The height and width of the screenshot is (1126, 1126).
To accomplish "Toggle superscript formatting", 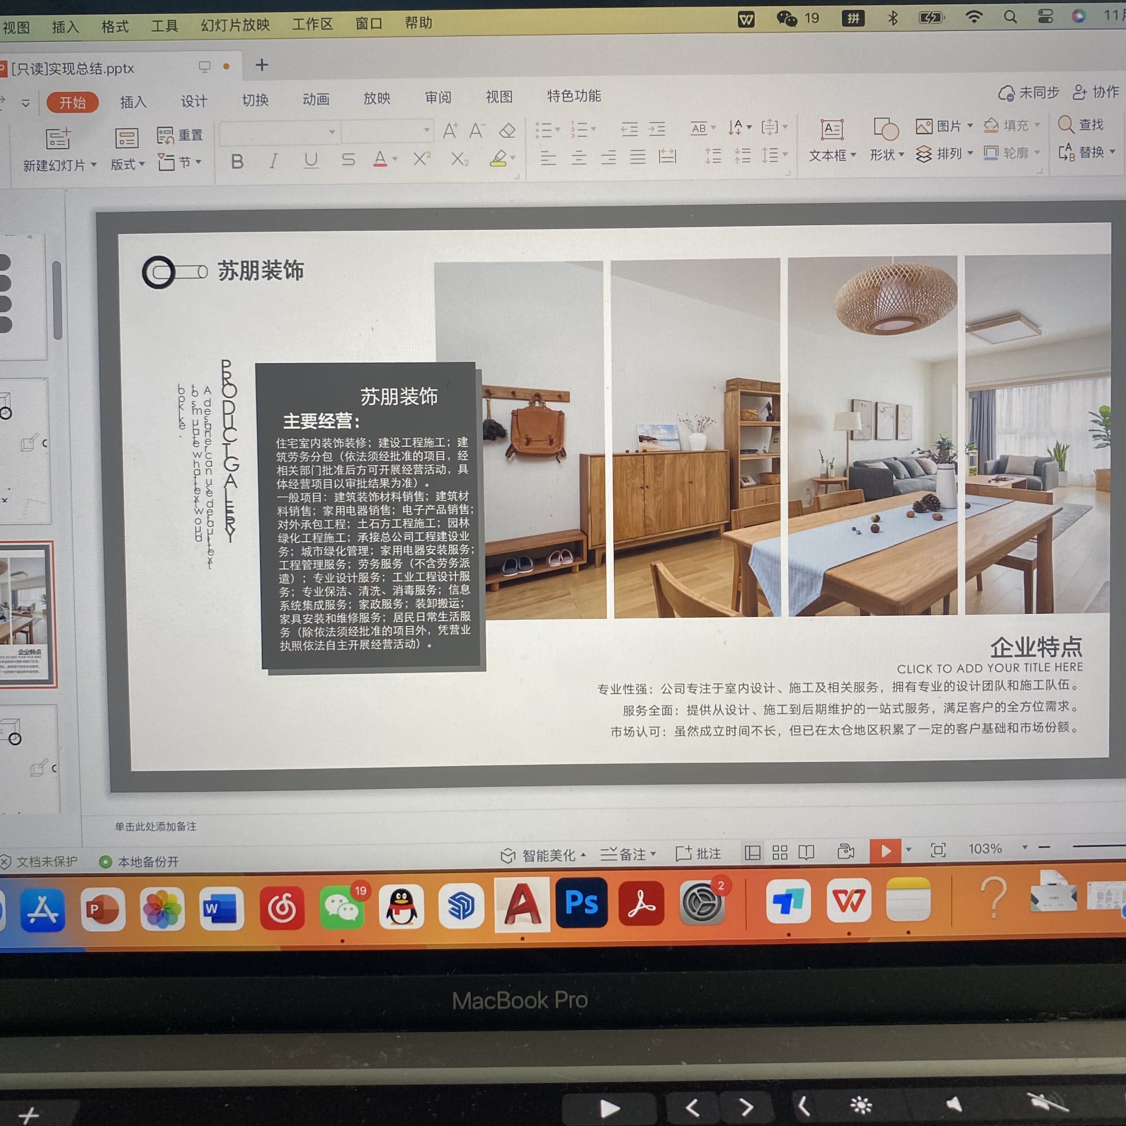I will (421, 159).
